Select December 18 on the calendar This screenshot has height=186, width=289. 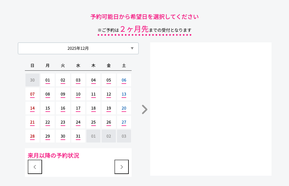(93, 108)
